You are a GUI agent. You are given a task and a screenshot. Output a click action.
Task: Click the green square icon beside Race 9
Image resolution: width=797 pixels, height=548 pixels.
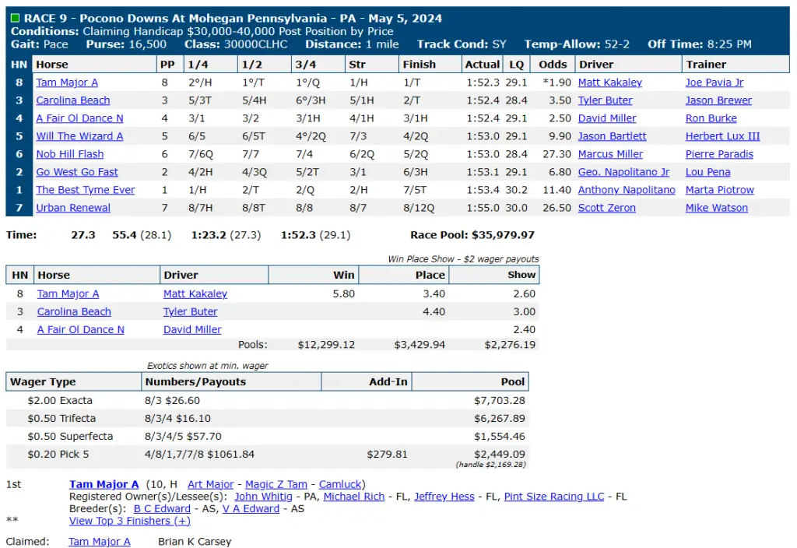point(16,19)
